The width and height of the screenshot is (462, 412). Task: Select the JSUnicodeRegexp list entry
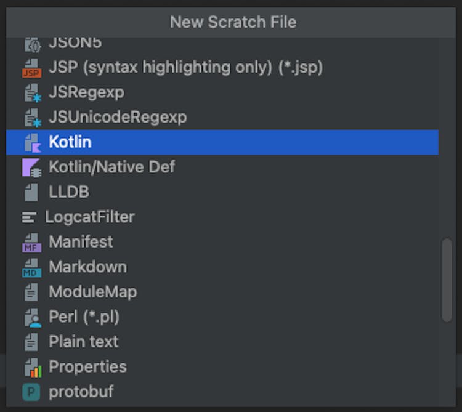coord(117,117)
